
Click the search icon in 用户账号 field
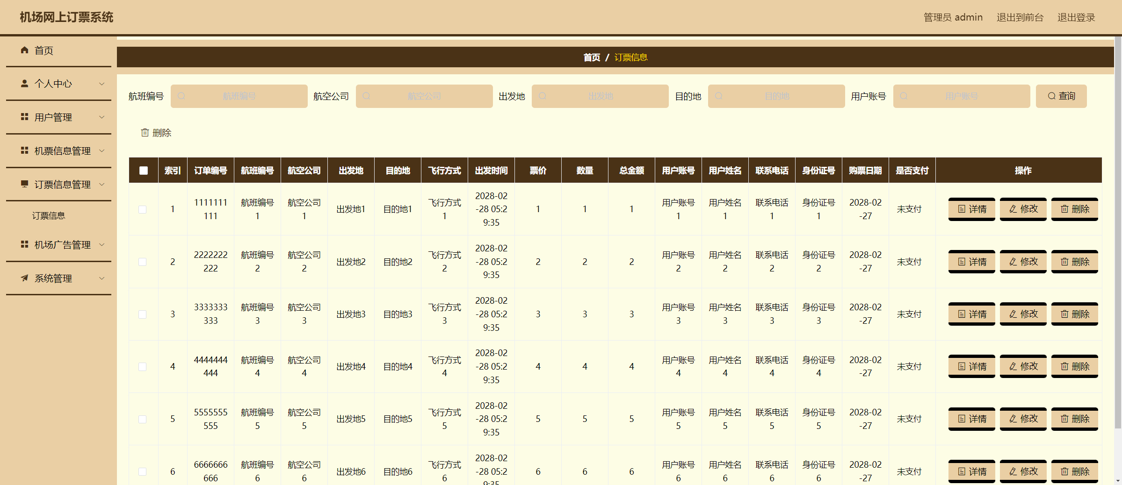(904, 96)
